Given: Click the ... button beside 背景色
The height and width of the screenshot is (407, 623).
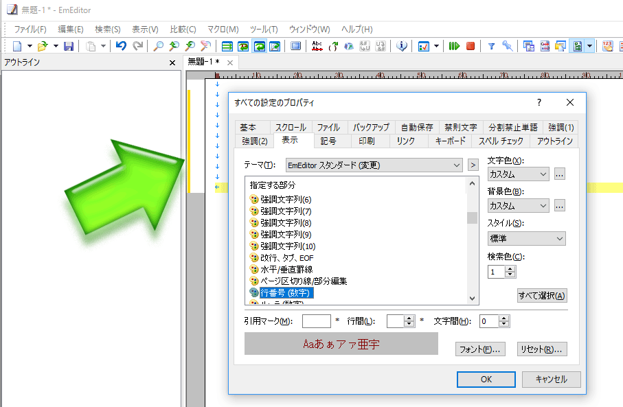Looking at the screenshot, I should point(559,206).
